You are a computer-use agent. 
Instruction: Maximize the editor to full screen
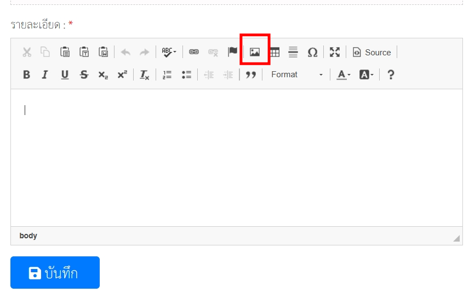[335, 52]
